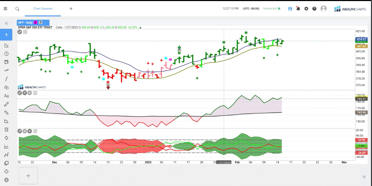The image size is (372, 186).
Task: Click the 407.83 gold price label
Action: tap(361, 46)
